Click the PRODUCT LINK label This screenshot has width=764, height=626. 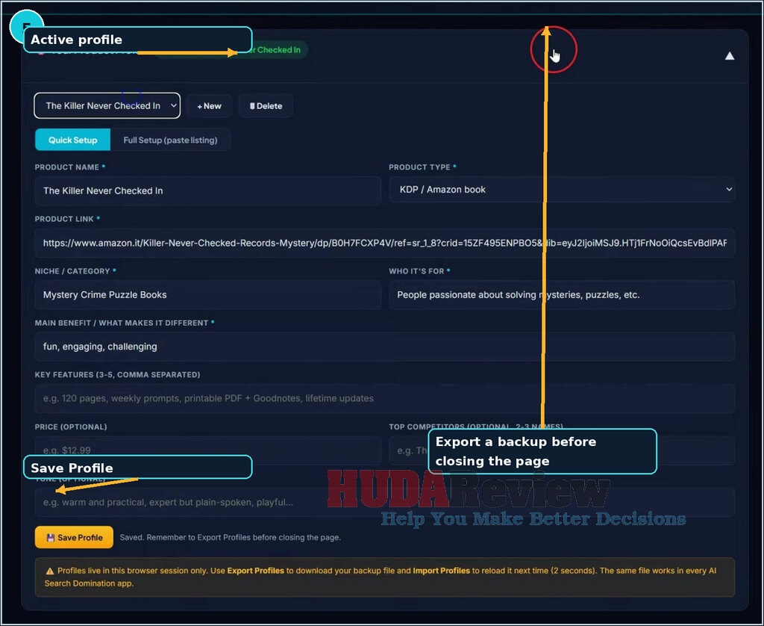coord(64,219)
